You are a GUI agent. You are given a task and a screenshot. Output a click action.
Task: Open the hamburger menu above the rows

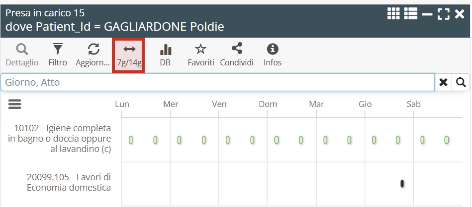pos(14,103)
